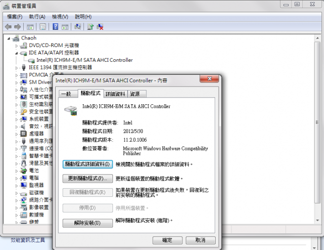Click the 解除安裝(U) button
This screenshot has height=250, width=324.
coord(88,223)
